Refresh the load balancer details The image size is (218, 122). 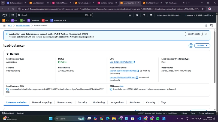tap(191, 46)
